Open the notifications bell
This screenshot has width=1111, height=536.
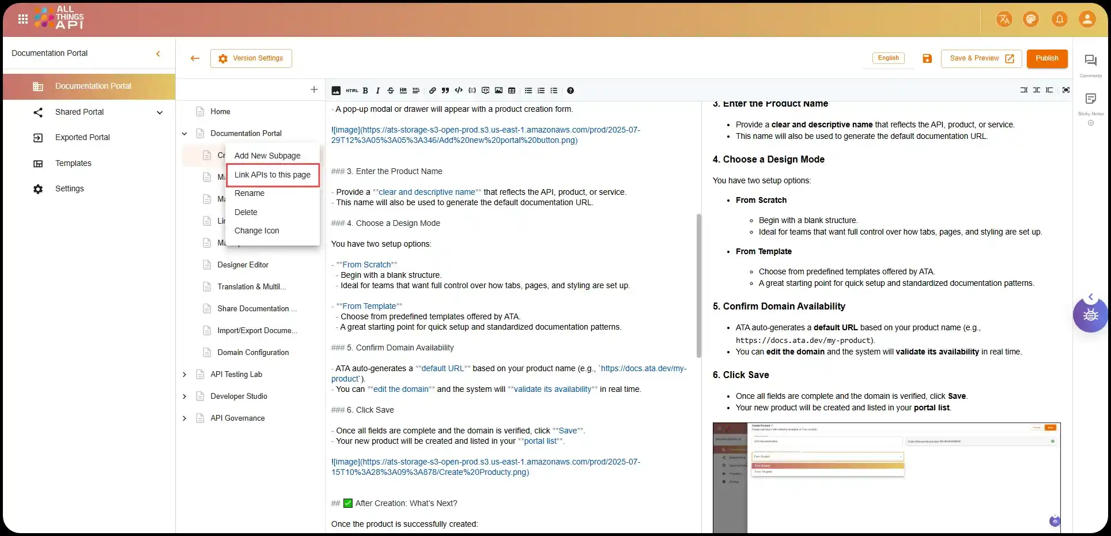pos(1059,19)
